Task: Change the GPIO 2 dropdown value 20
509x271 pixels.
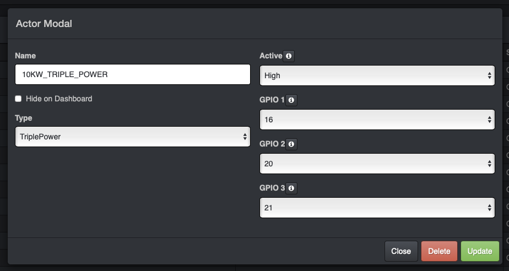Action: click(x=376, y=163)
